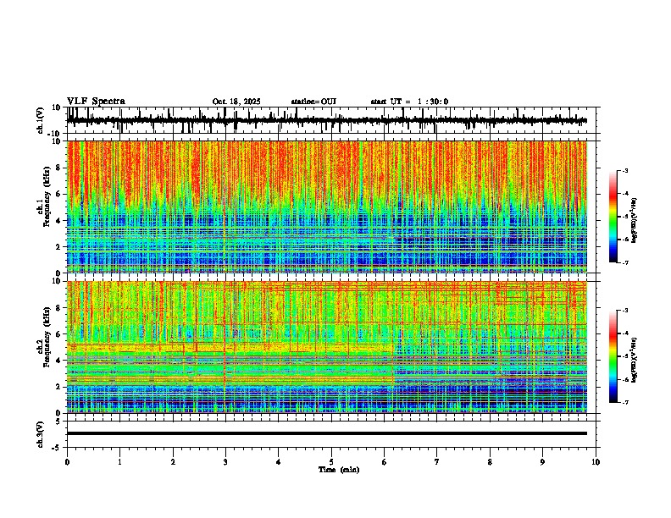Click the time axis tick label '5'

pyautogui.click(x=331, y=462)
